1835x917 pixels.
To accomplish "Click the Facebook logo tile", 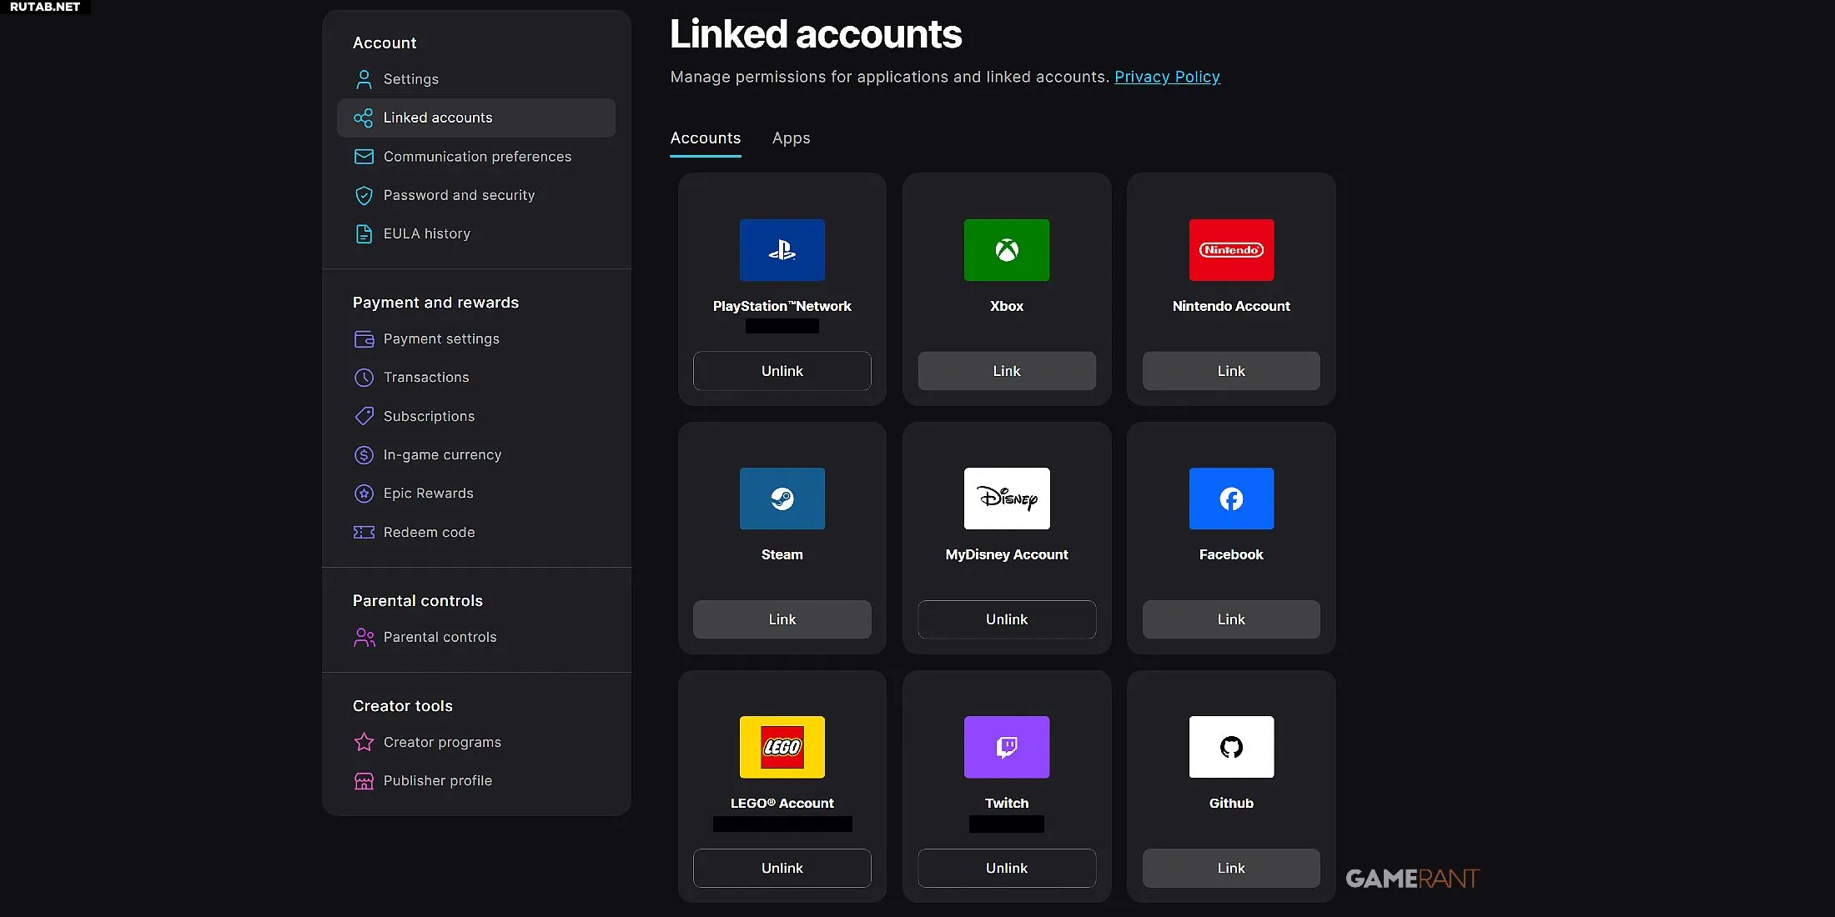I will click(1231, 499).
